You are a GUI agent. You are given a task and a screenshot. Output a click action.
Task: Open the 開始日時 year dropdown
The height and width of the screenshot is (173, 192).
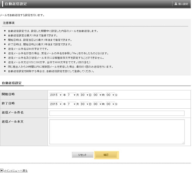click(x=56, y=95)
